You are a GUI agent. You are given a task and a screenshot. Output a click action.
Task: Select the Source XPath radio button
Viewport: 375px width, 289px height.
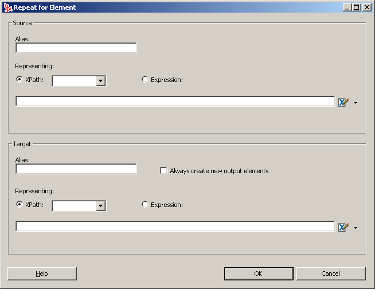(19, 79)
